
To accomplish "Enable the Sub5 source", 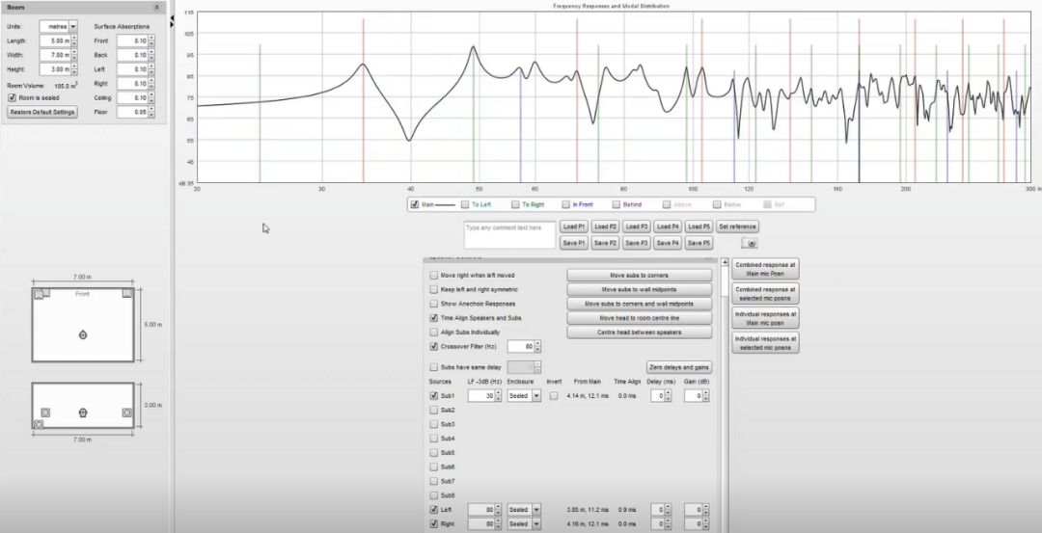I will [x=434, y=453].
